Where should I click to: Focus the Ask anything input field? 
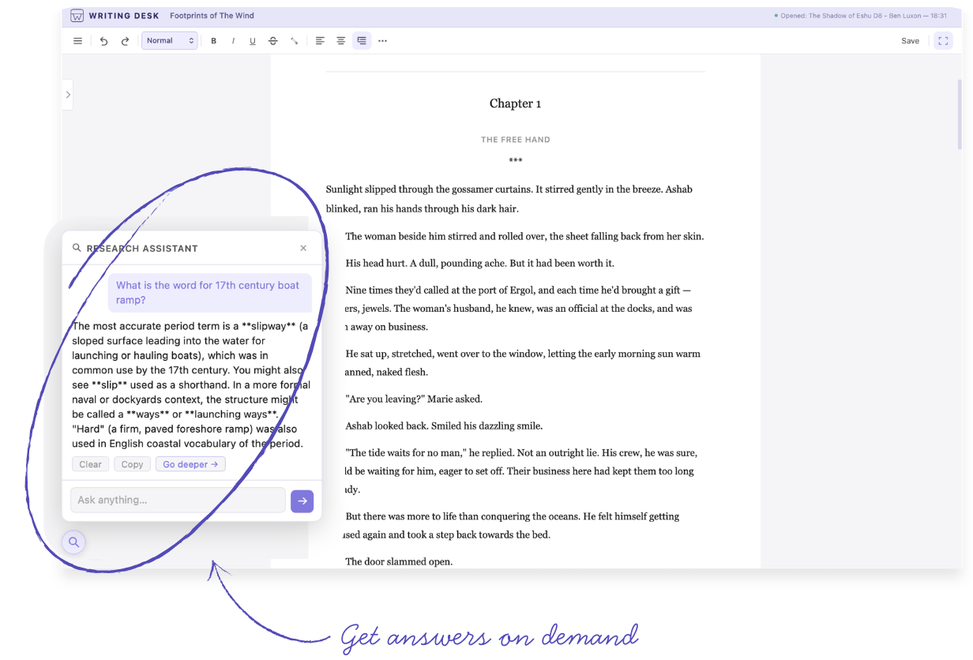pos(178,500)
